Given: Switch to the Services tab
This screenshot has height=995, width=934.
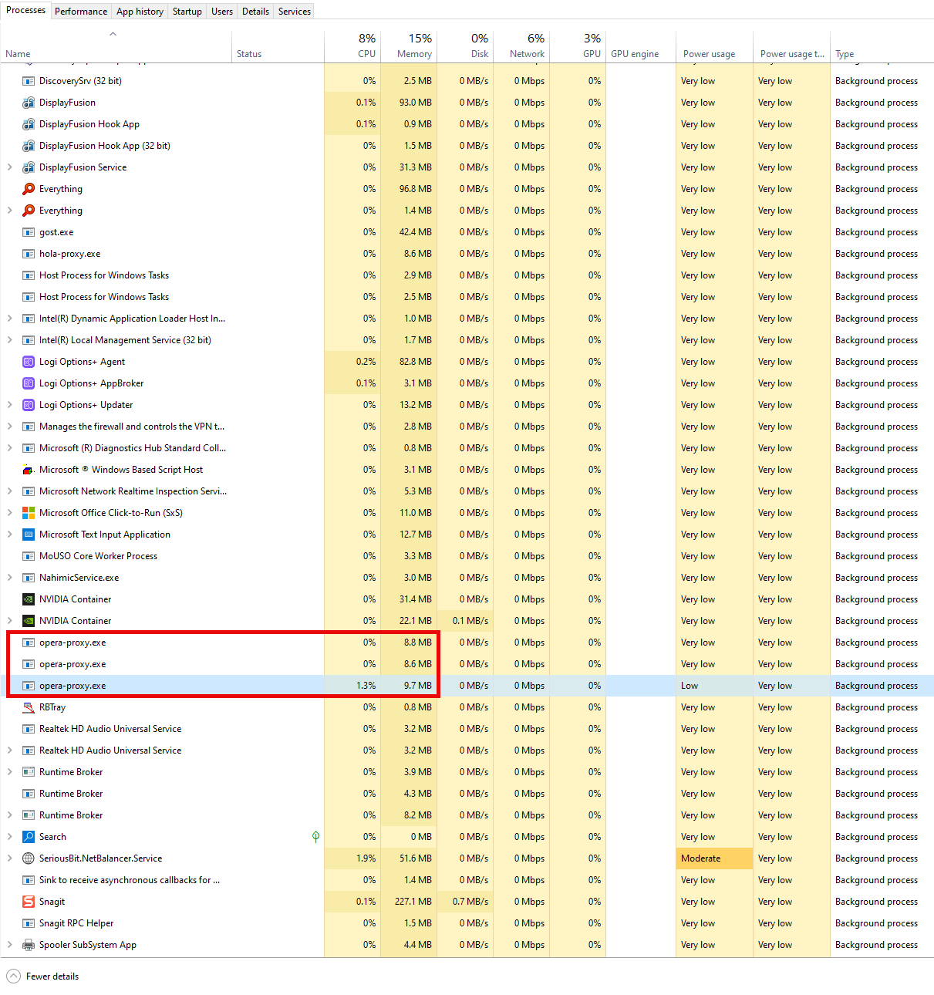Looking at the screenshot, I should point(295,12).
